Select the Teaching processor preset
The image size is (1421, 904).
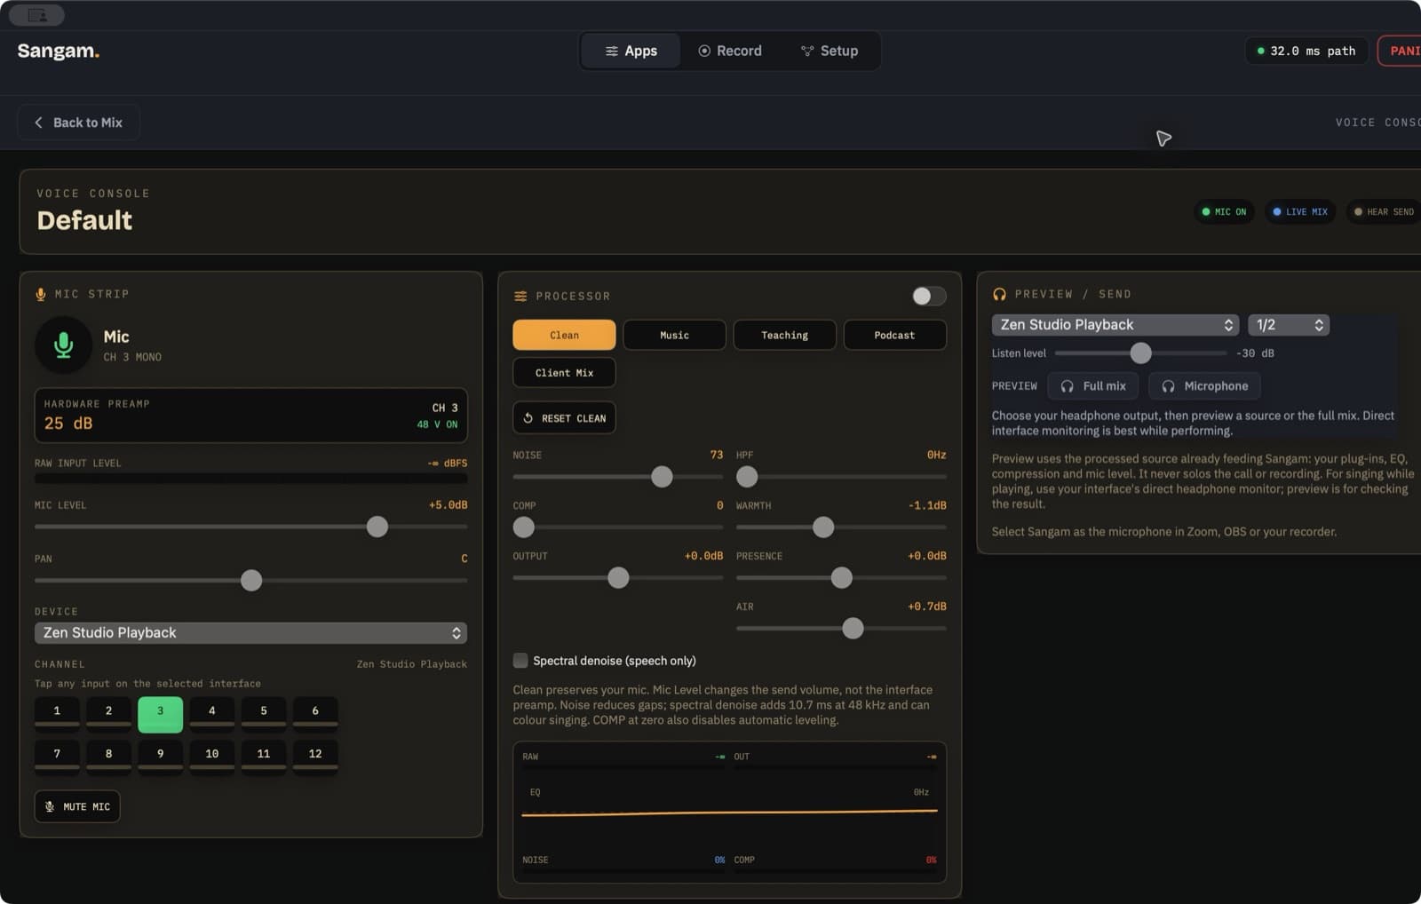tap(784, 335)
